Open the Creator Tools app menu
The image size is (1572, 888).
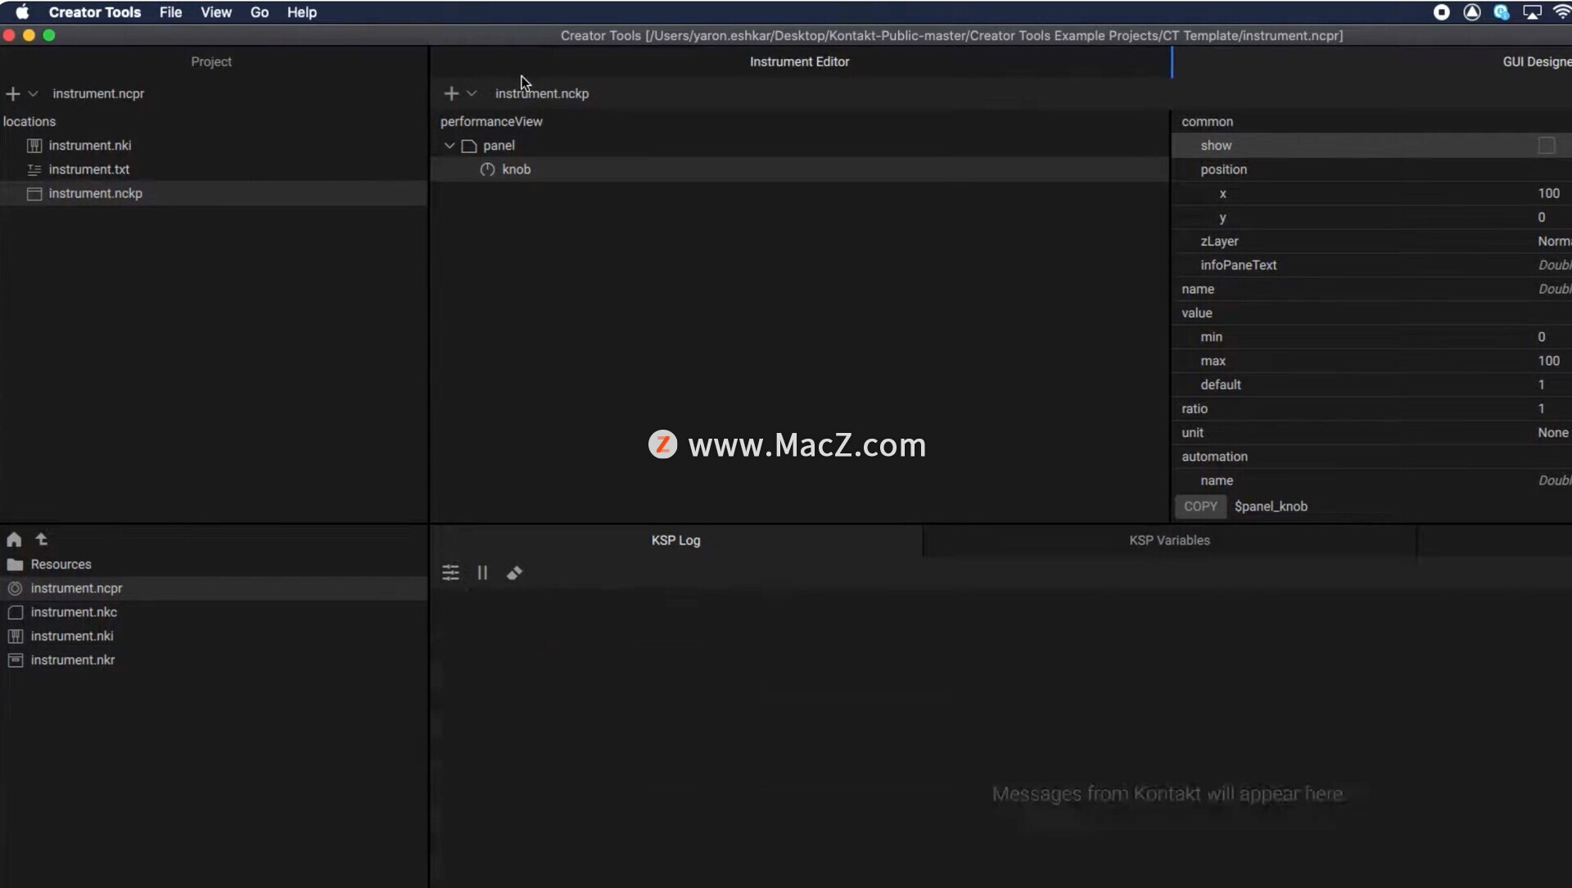95,12
